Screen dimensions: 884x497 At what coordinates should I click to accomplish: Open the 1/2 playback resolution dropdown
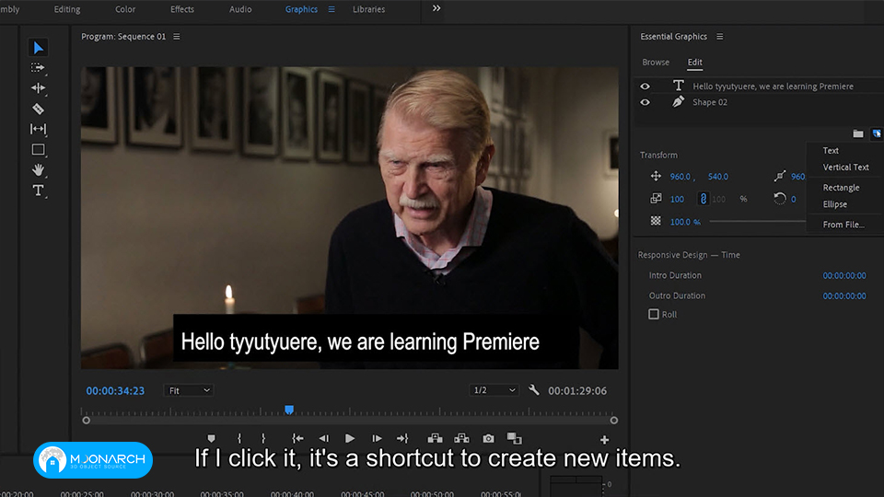click(494, 390)
